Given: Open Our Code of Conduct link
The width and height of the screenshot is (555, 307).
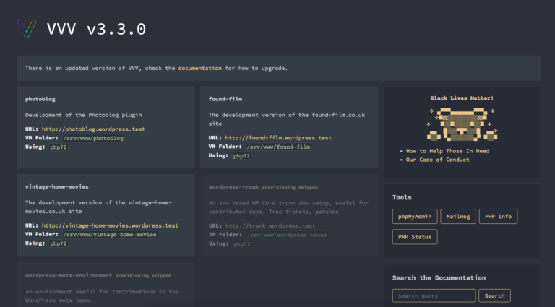Looking at the screenshot, I should tap(437, 160).
